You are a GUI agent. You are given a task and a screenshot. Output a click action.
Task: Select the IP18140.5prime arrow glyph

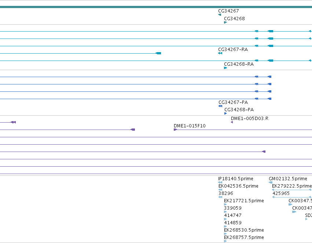[220, 182]
